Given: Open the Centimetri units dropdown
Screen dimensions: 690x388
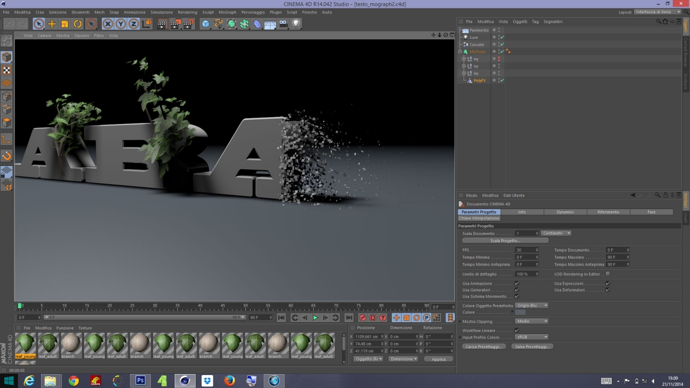Looking at the screenshot, I should click(x=556, y=233).
